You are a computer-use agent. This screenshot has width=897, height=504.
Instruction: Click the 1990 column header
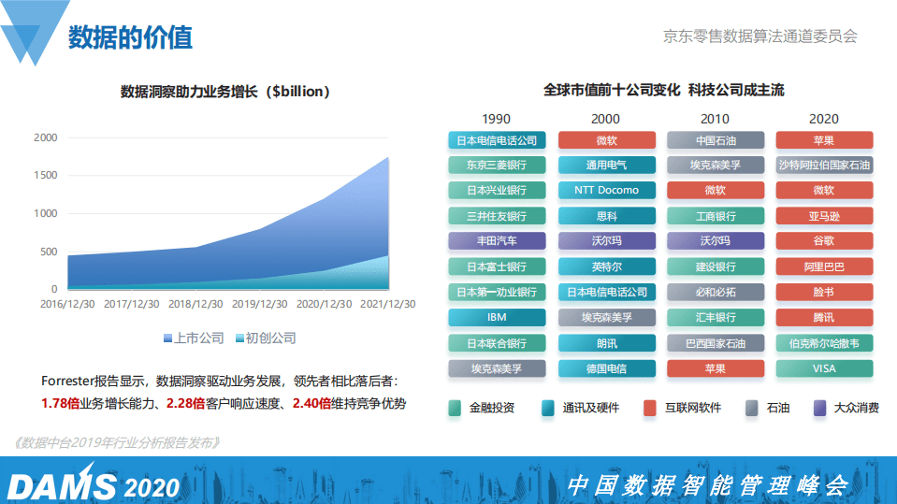coord(496,119)
